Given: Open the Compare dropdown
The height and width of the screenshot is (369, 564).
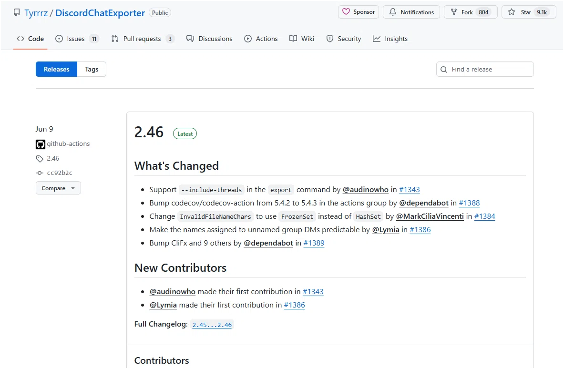Looking at the screenshot, I should click(58, 188).
